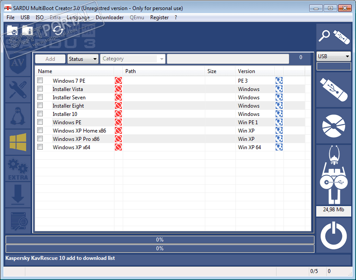The width and height of the screenshot is (356, 280).
Task: Sort by the Name column header
Action: click(x=74, y=71)
